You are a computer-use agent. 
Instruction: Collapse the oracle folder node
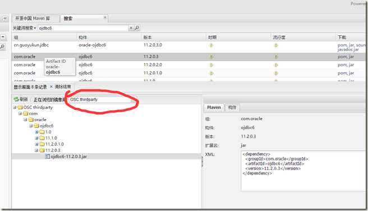pos(25,120)
